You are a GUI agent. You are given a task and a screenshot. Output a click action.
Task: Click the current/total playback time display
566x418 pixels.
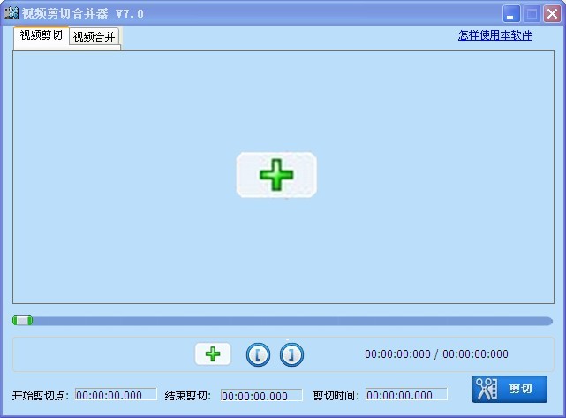[x=436, y=354]
